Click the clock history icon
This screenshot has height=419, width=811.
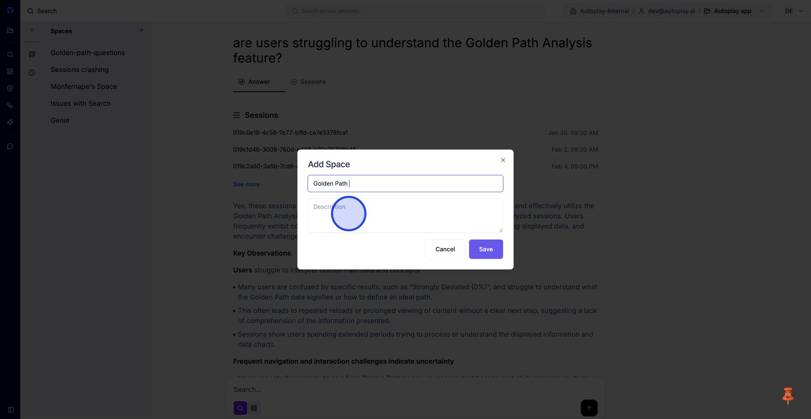click(x=32, y=73)
